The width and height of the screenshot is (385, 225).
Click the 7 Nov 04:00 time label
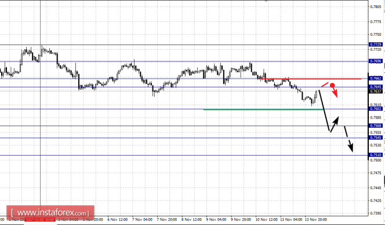tap(142, 220)
